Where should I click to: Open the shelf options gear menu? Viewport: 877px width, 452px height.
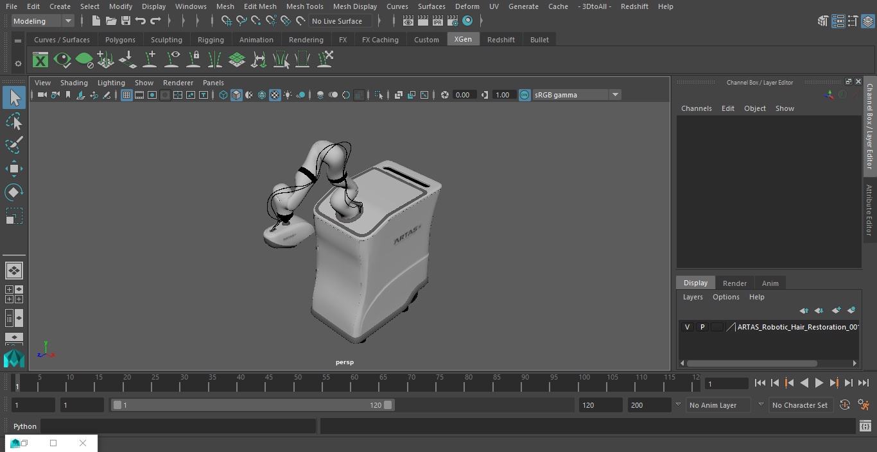click(x=18, y=63)
